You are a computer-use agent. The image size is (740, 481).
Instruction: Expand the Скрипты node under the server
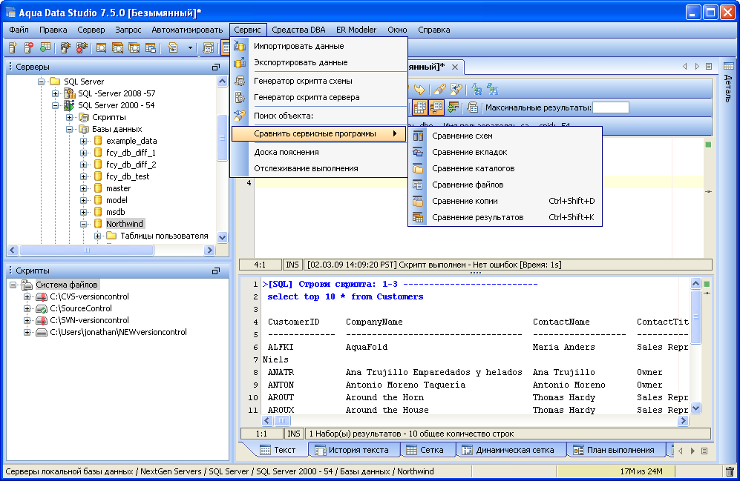click(69, 117)
